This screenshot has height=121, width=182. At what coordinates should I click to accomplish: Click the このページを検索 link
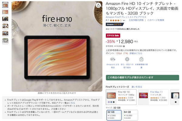tap(156, 20)
